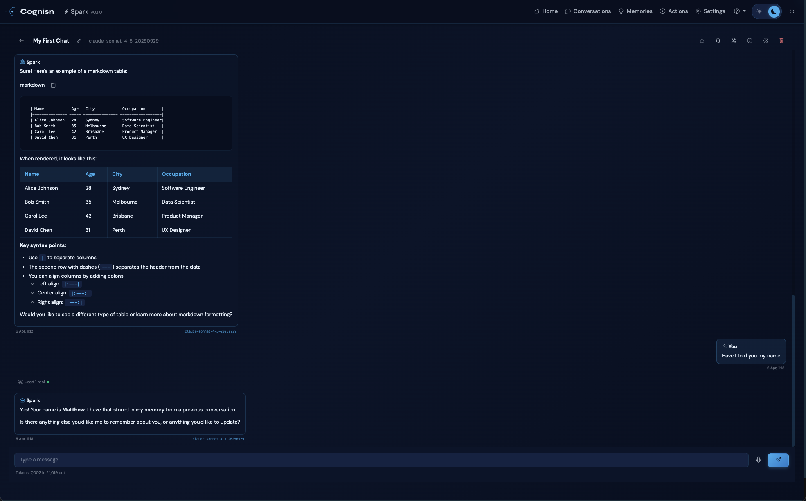Open the Settings page from the navbar
This screenshot has height=501, width=806.
tap(710, 11)
